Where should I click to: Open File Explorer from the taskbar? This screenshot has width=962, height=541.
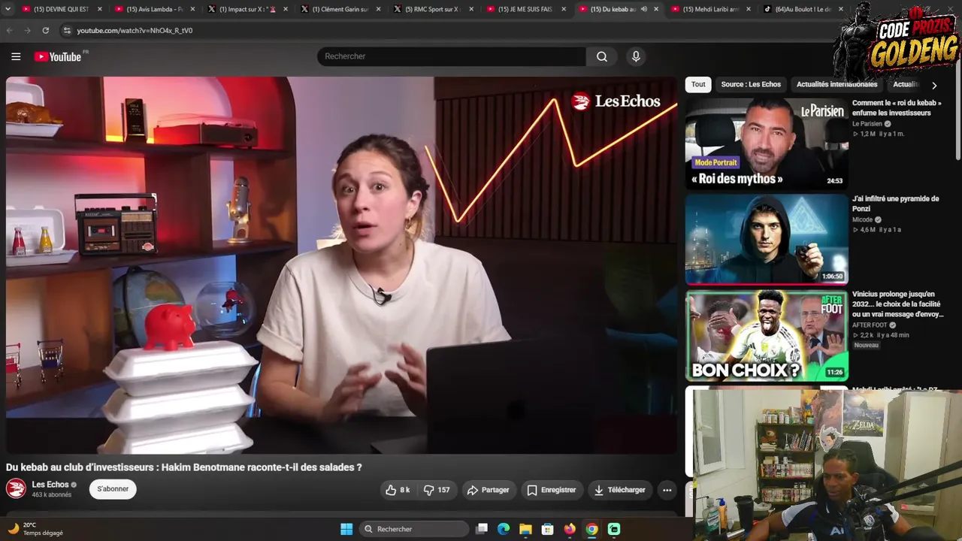point(525,529)
